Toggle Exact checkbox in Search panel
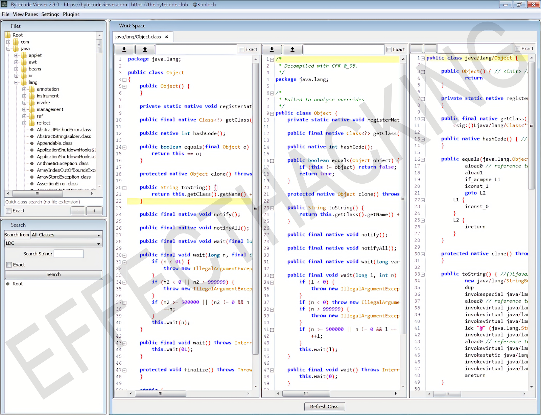This screenshot has width=541, height=415. (9, 265)
